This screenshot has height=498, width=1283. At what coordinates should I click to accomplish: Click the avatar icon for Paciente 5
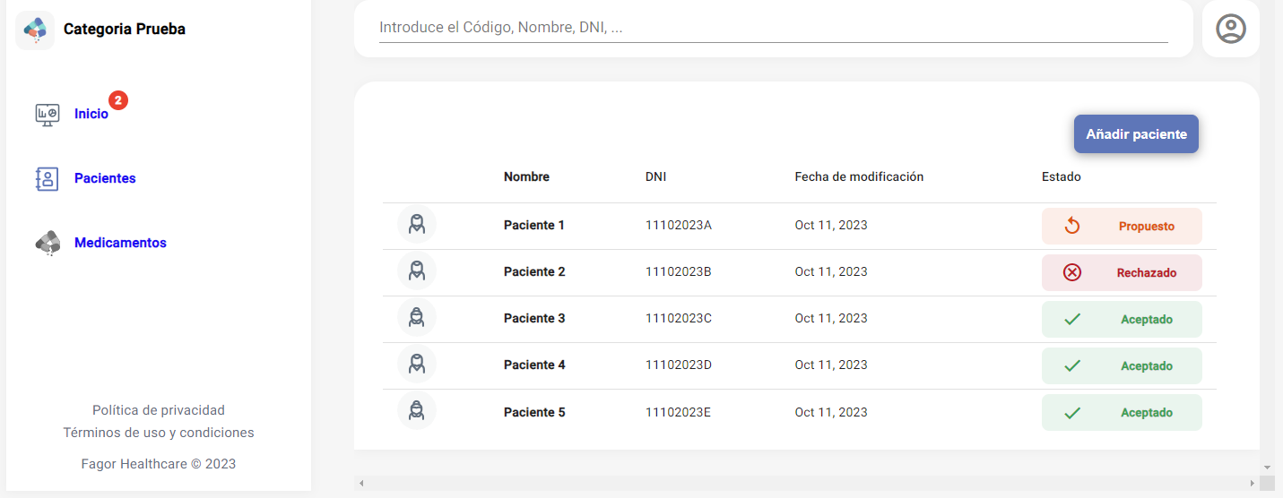tap(417, 412)
